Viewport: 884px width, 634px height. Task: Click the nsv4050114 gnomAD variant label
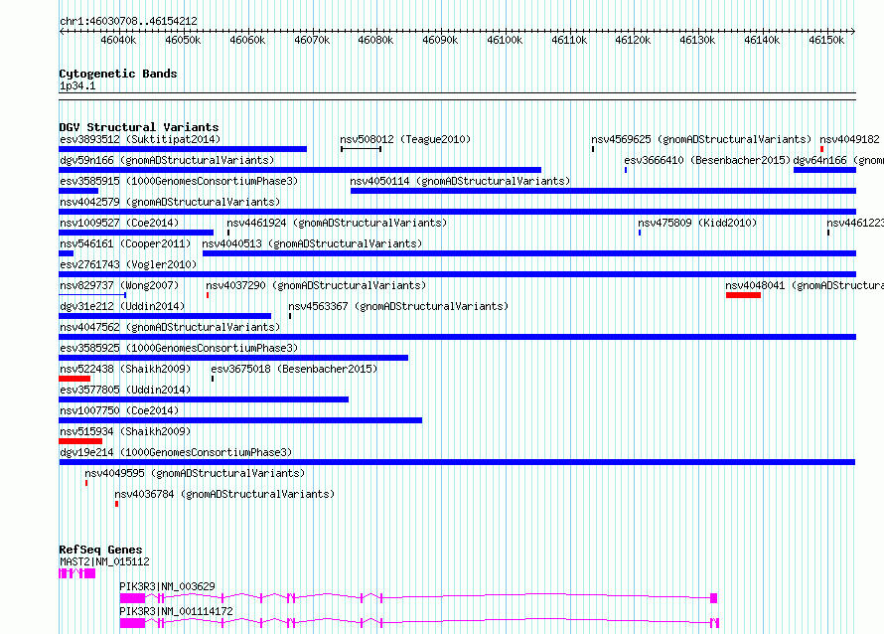coord(460,181)
